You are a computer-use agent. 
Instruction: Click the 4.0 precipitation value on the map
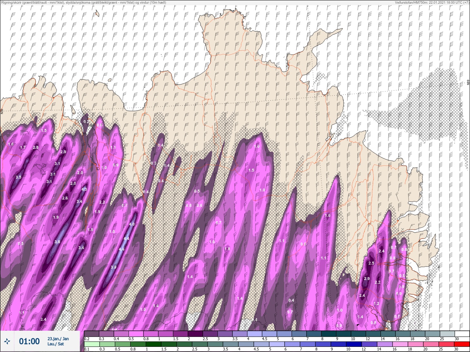(132, 224)
